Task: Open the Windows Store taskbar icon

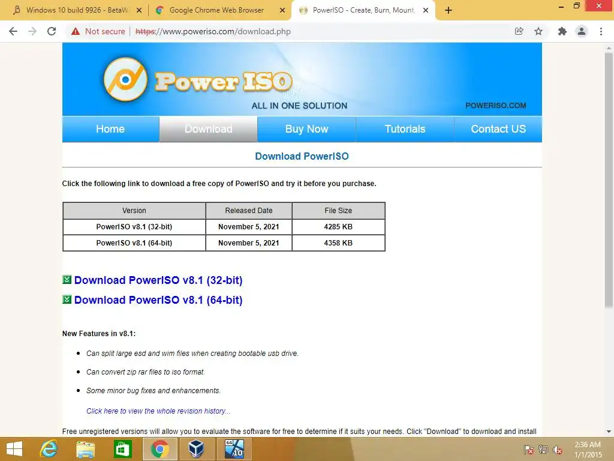Action: tap(122, 449)
